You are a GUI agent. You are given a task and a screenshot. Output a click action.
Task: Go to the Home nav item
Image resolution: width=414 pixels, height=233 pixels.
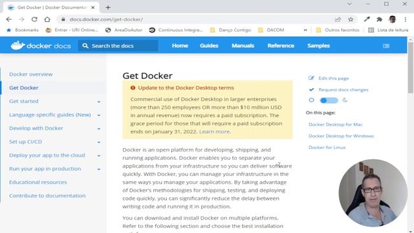click(180, 46)
